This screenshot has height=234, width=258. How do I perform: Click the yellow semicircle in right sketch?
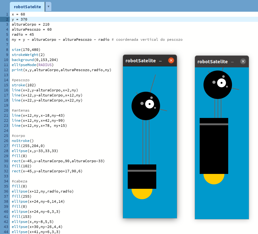[214, 178]
